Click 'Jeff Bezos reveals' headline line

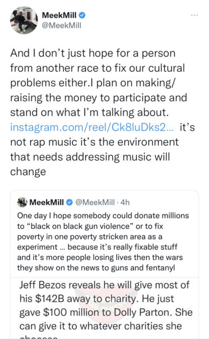tap(104, 285)
